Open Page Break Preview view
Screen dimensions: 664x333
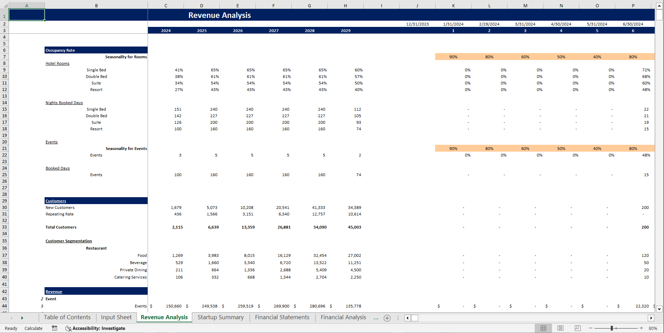577,328
